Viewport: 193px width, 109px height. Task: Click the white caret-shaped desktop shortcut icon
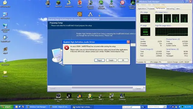90,14
